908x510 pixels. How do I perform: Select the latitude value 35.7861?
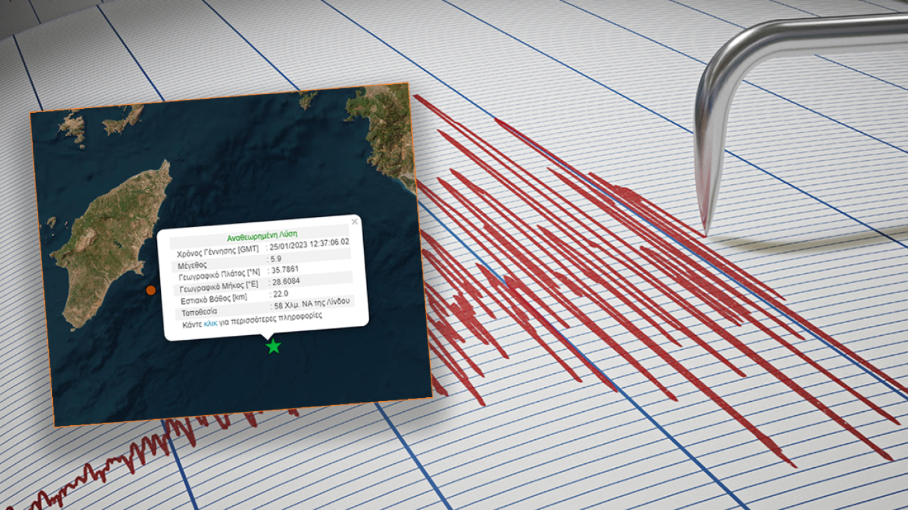pyautogui.click(x=284, y=270)
